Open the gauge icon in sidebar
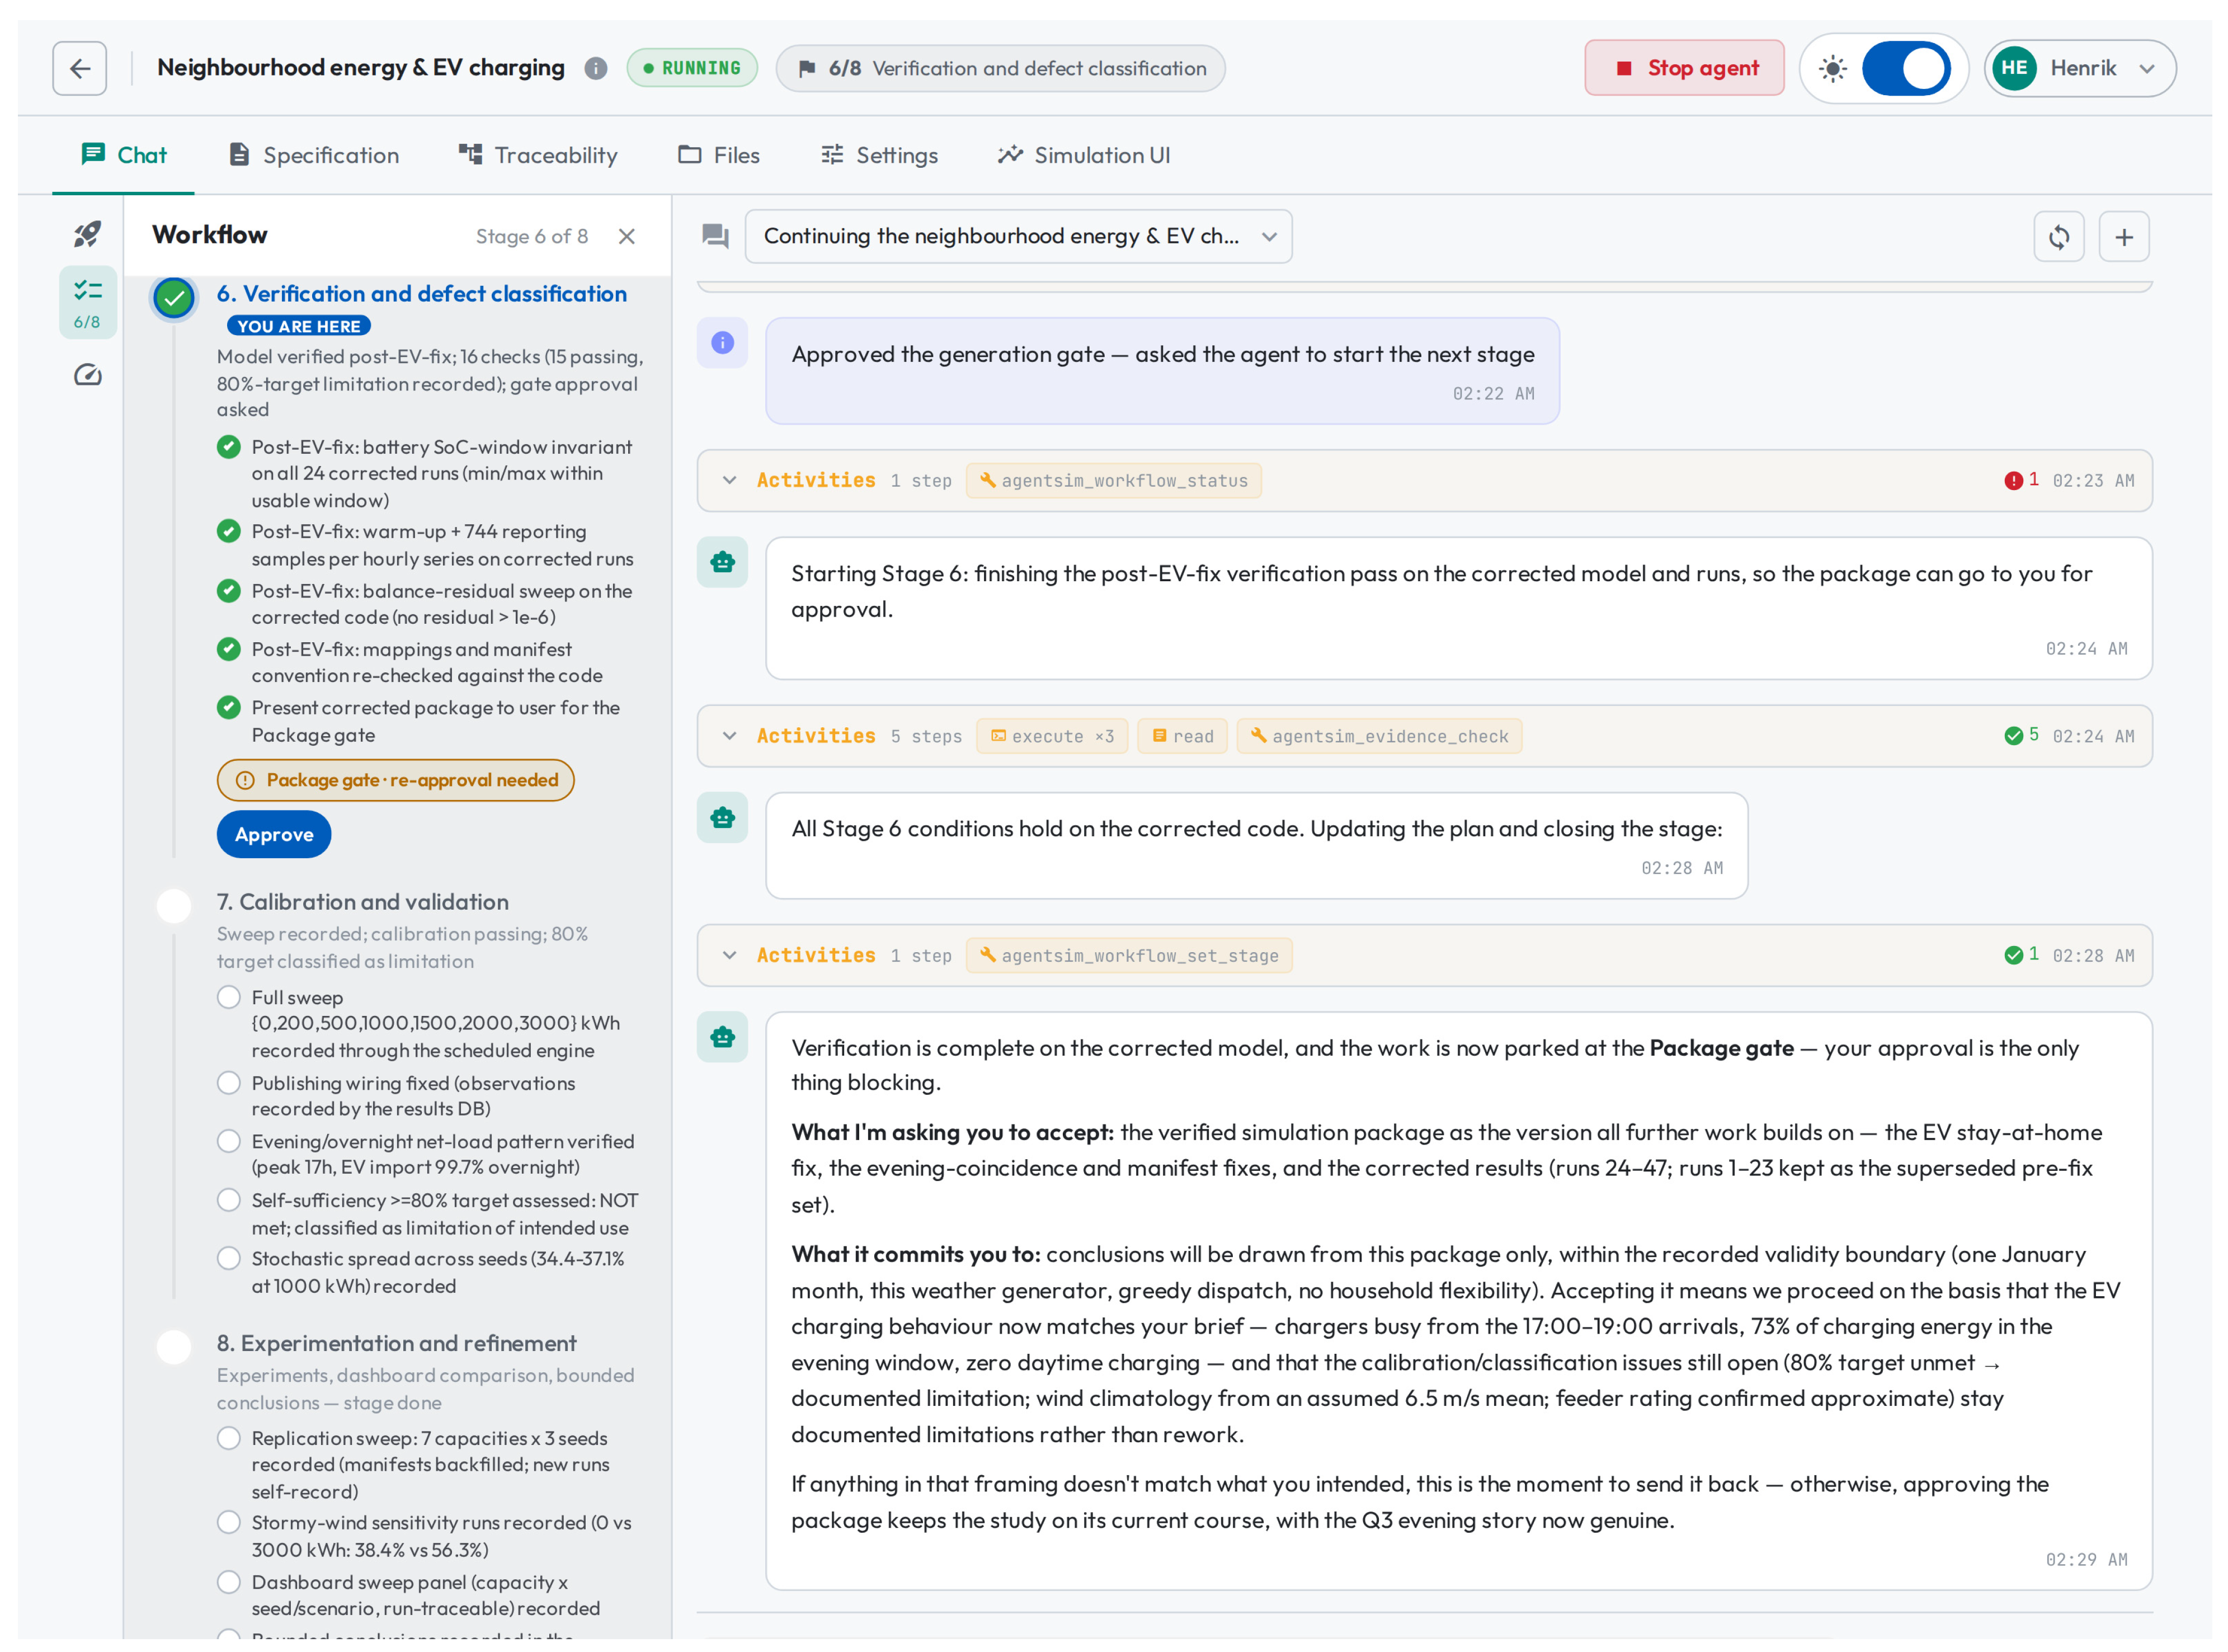 click(88, 375)
